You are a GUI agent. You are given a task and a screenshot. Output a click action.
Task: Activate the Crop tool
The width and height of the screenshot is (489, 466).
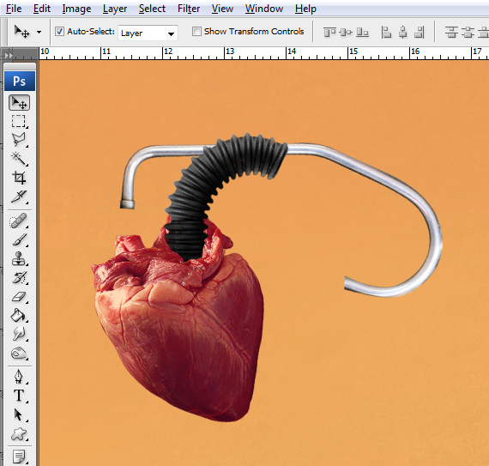[19, 178]
